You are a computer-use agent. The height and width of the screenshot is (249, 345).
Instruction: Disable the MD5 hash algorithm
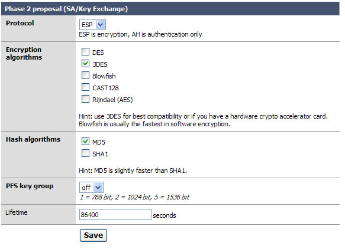click(85, 142)
